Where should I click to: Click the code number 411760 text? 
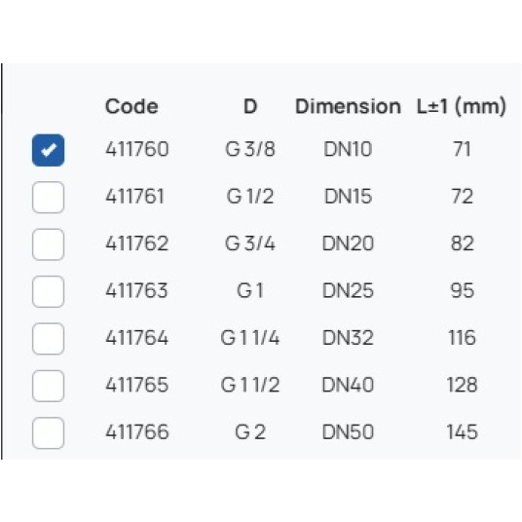click(137, 149)
